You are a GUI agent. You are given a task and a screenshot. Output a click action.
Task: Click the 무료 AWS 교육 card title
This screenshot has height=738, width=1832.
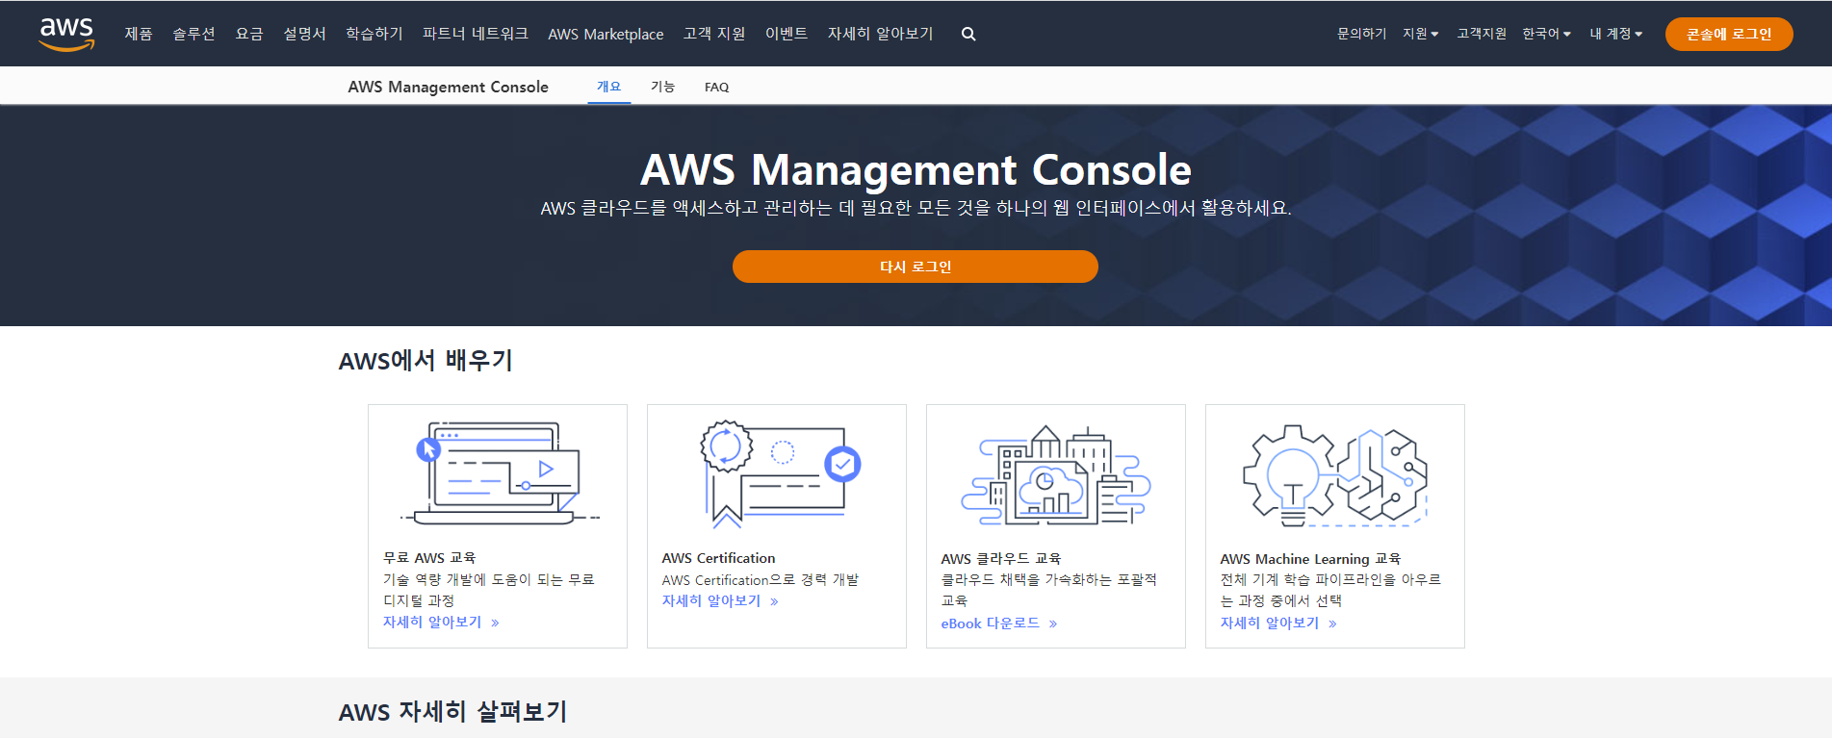point(429,558)
